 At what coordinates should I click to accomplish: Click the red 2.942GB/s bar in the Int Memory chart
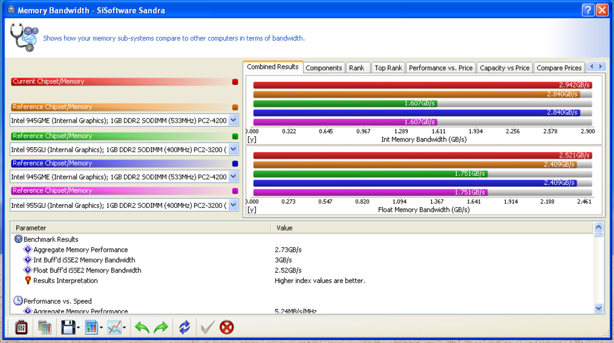tap(422, 85)
